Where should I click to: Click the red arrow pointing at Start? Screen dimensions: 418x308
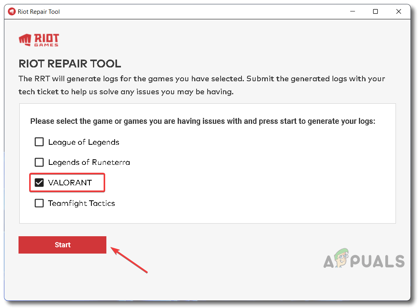coord(130,260)
